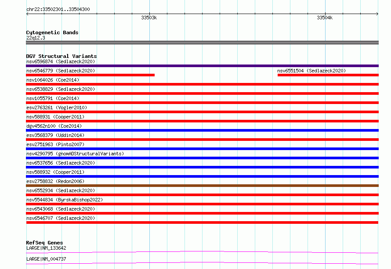Open the nsv4290795 (gnomADStructuralVariants) label
Image resolution: width=391 pixels, height=269 pixels.
(75, 154)
